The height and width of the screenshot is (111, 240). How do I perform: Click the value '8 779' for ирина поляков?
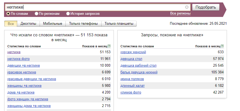click(219, 79)
